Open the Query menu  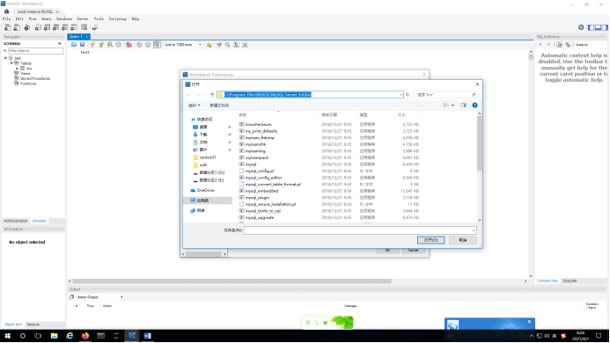46,18
